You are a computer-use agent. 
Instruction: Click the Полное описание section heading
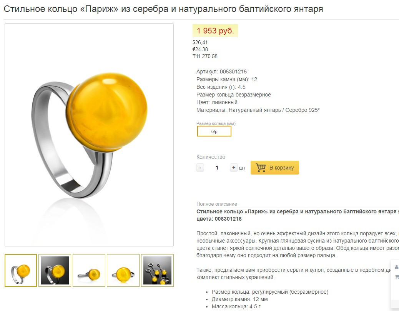[x=217, y=204]
